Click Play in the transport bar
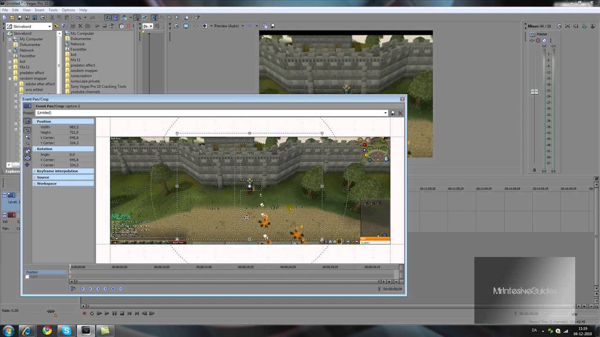Screen dimensions: 600x337 click(107, 314)
